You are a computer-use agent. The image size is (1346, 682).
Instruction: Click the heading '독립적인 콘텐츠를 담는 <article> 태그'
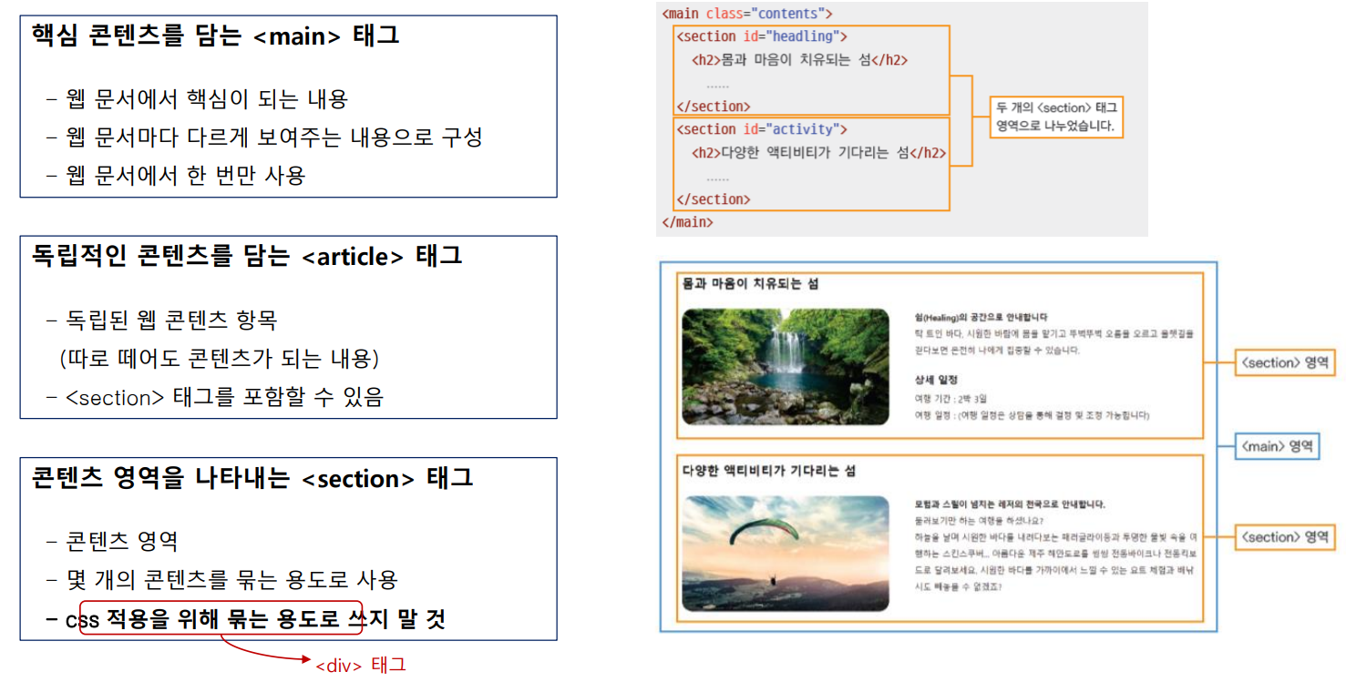tap(247, 257)
